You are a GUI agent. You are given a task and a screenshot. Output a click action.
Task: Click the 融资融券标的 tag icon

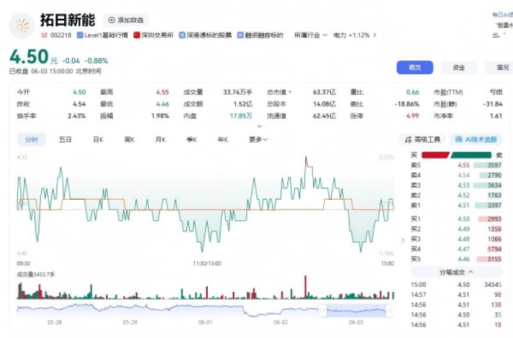240,35
